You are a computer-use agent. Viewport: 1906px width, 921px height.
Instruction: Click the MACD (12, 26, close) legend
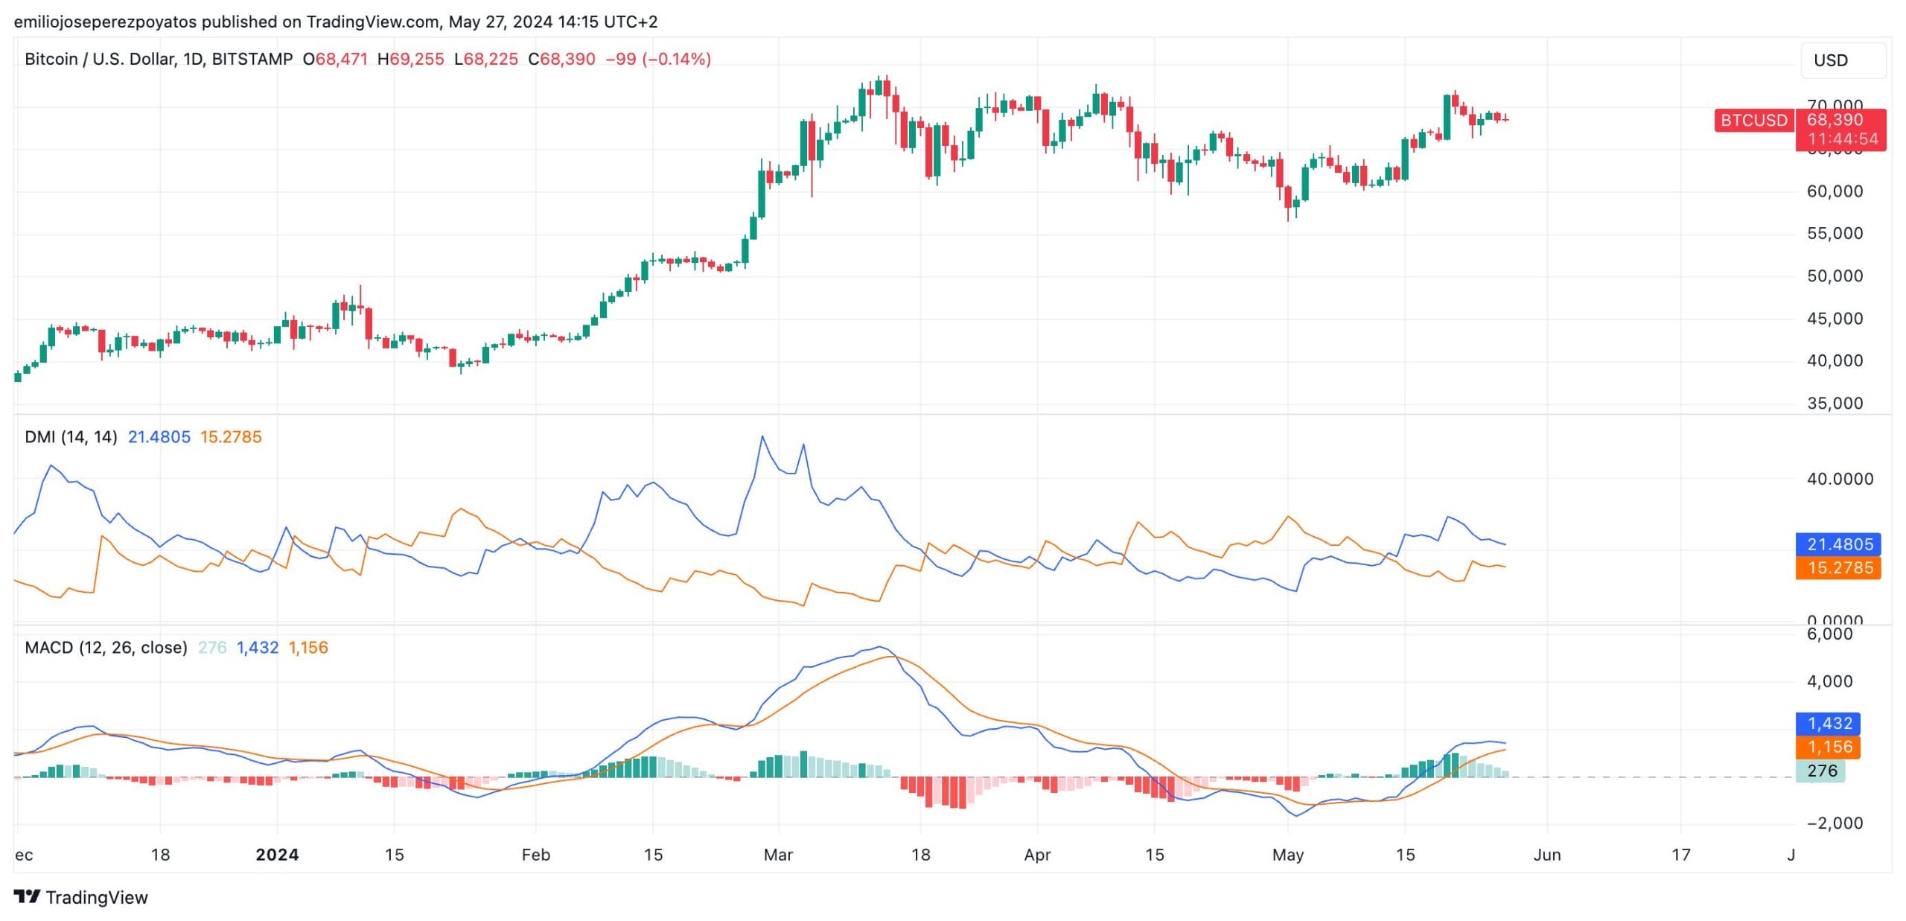click(x=106, y=647)
